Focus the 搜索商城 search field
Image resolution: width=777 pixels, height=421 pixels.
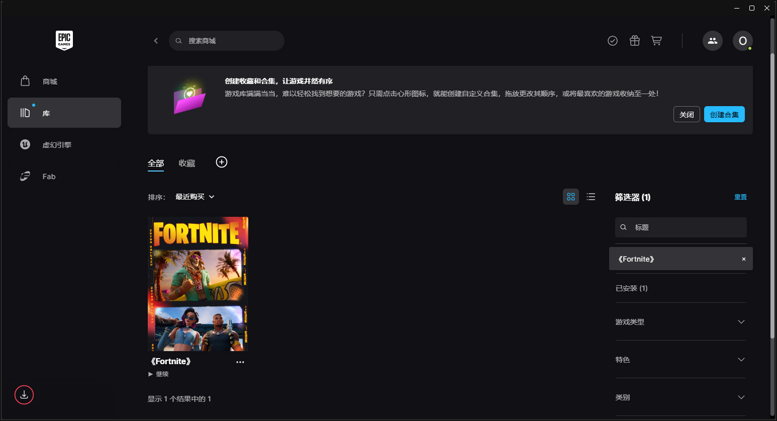pos(227,41)
